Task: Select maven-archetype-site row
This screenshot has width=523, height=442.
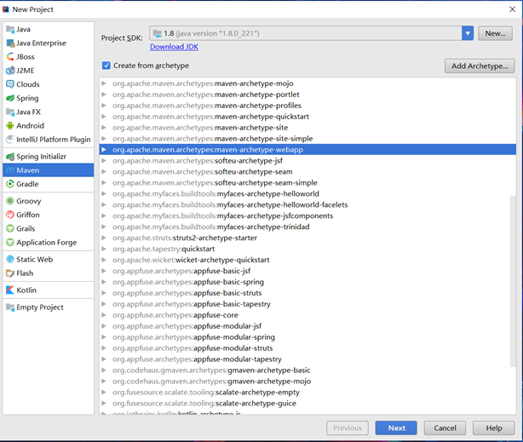Action: pos(307,128)
